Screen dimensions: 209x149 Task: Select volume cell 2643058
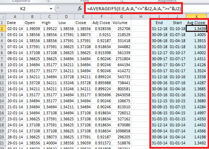click(121, 95)
